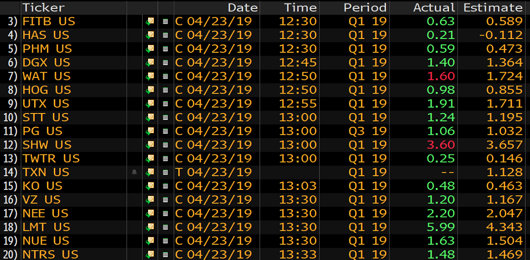Viewport: 530px width, 260px height.
Task: Sort by the Estimate column header
Action: coord(493,7)
